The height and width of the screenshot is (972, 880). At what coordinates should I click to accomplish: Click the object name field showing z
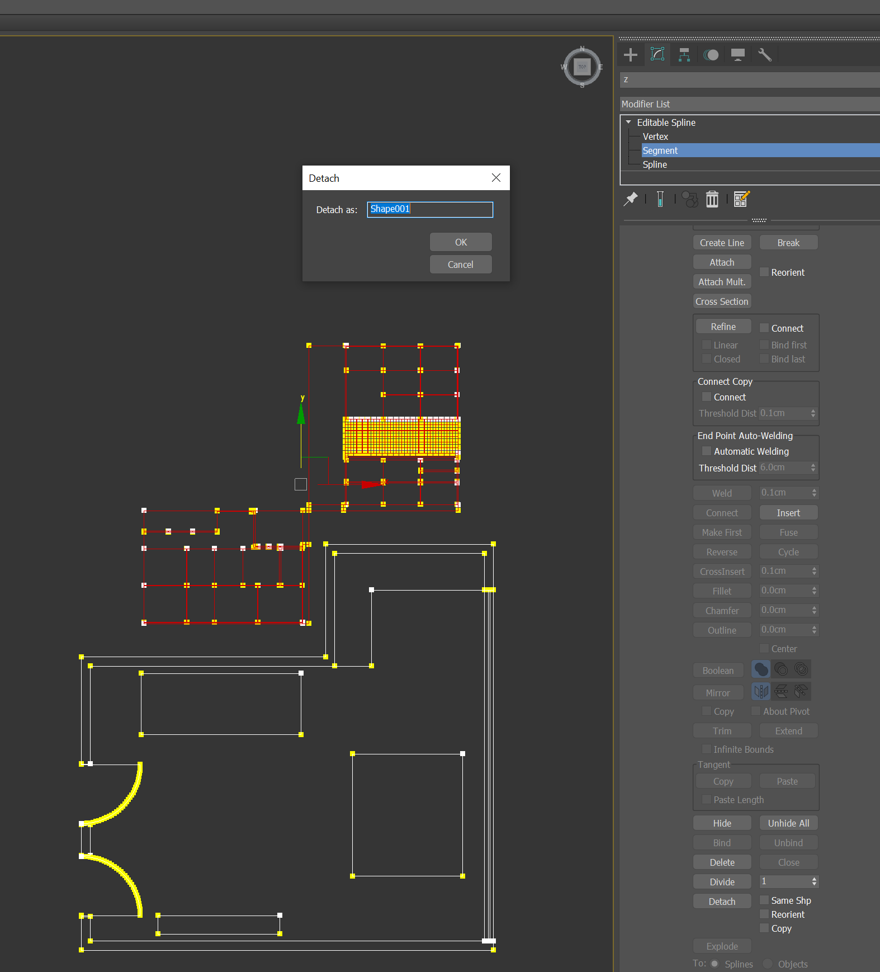tap(750, 80)
